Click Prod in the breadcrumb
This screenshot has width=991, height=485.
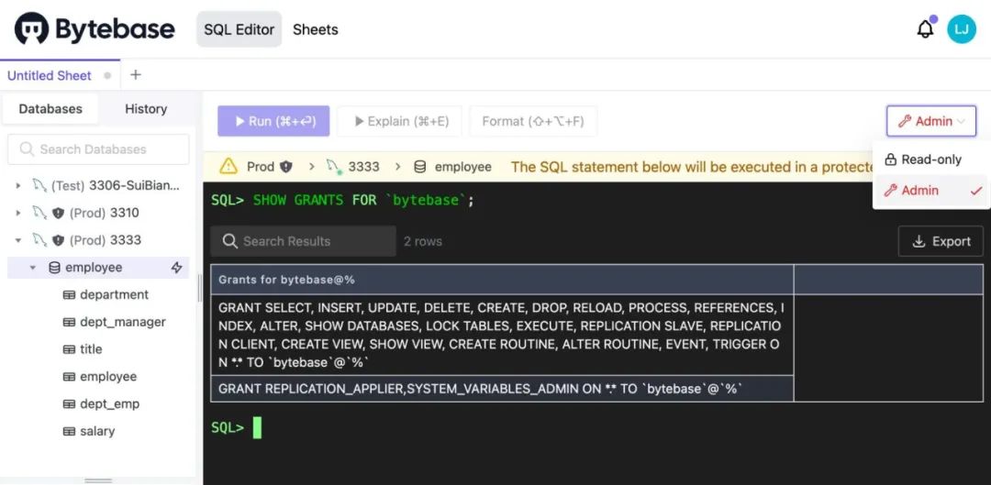[x=261, y=167]
